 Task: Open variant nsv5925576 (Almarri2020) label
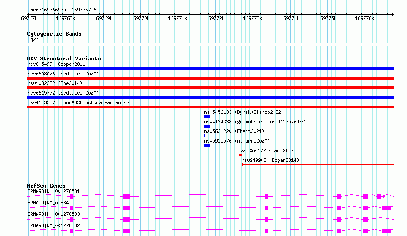[237, 141]
